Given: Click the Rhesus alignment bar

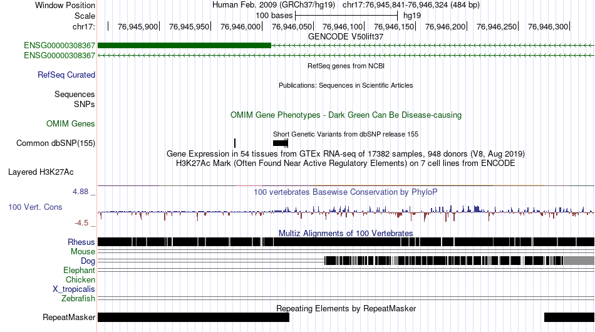Looking at the screenshot, I should pyautogui.click(x=346, y=242).
